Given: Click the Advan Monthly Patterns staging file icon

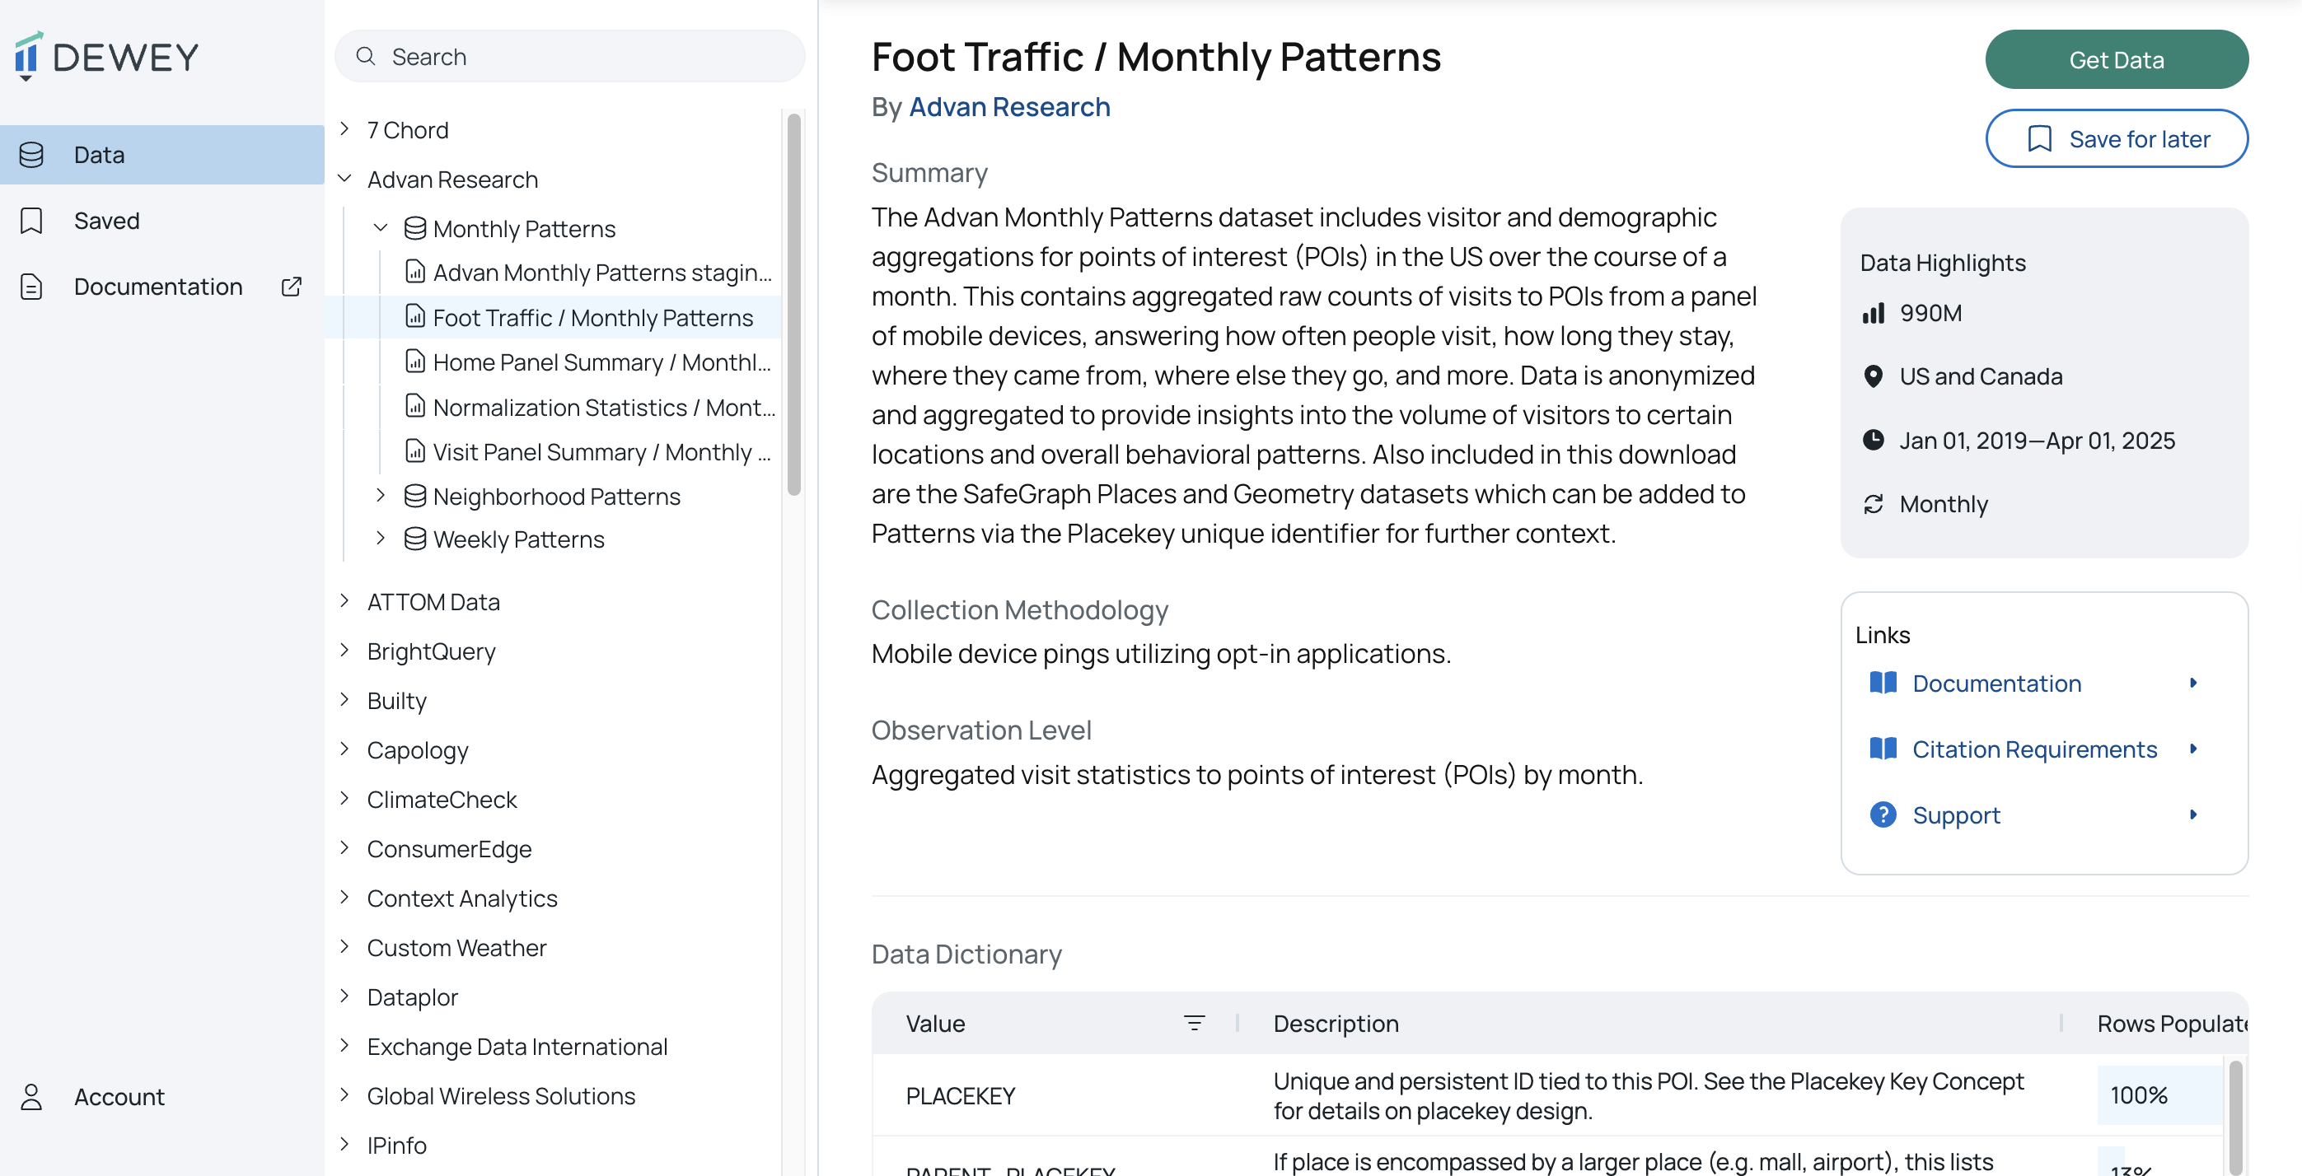Looking at the screenshot, I should pyautogui.click(x=414, y=272).
